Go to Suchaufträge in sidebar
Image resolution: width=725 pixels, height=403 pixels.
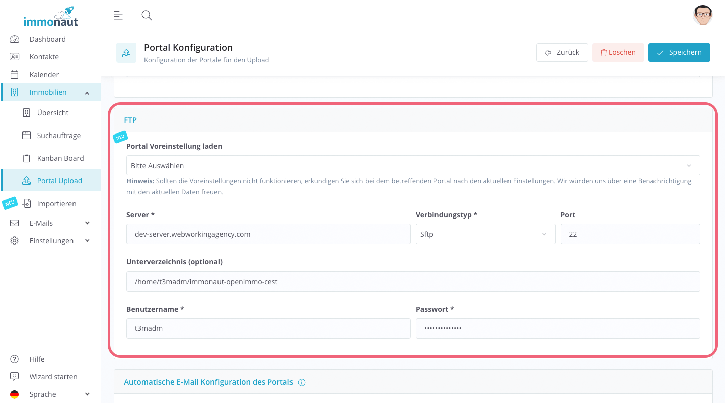(58, 136)
